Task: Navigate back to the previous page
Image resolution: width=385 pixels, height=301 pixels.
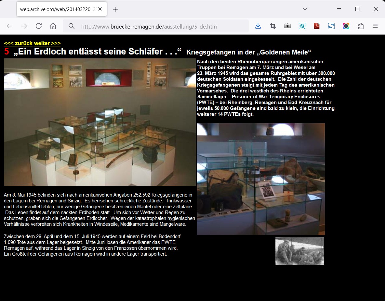Action: (9, 26)
